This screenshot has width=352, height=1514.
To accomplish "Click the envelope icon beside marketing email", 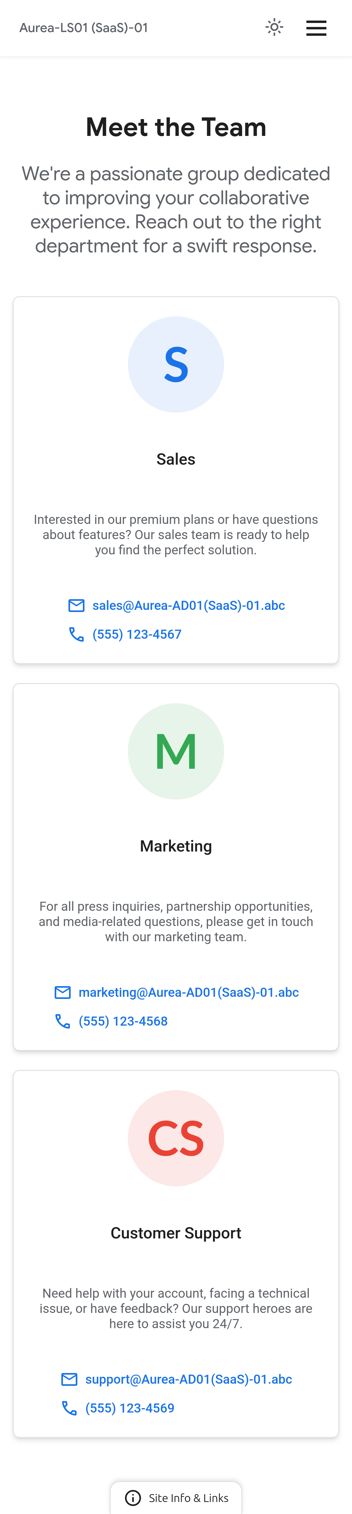I will (63, 992).
